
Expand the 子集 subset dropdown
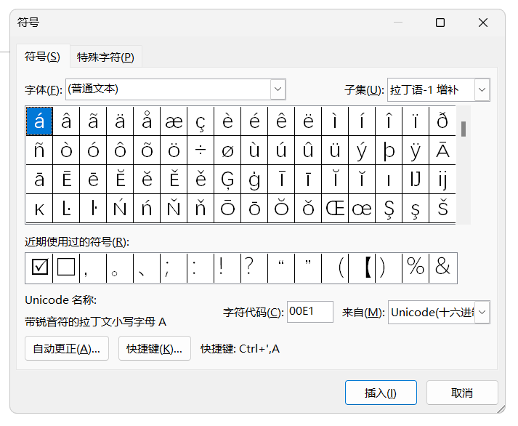[482, 89]
